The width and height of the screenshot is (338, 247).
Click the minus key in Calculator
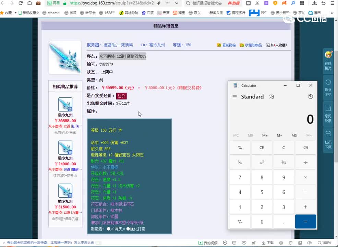point(305,192)
